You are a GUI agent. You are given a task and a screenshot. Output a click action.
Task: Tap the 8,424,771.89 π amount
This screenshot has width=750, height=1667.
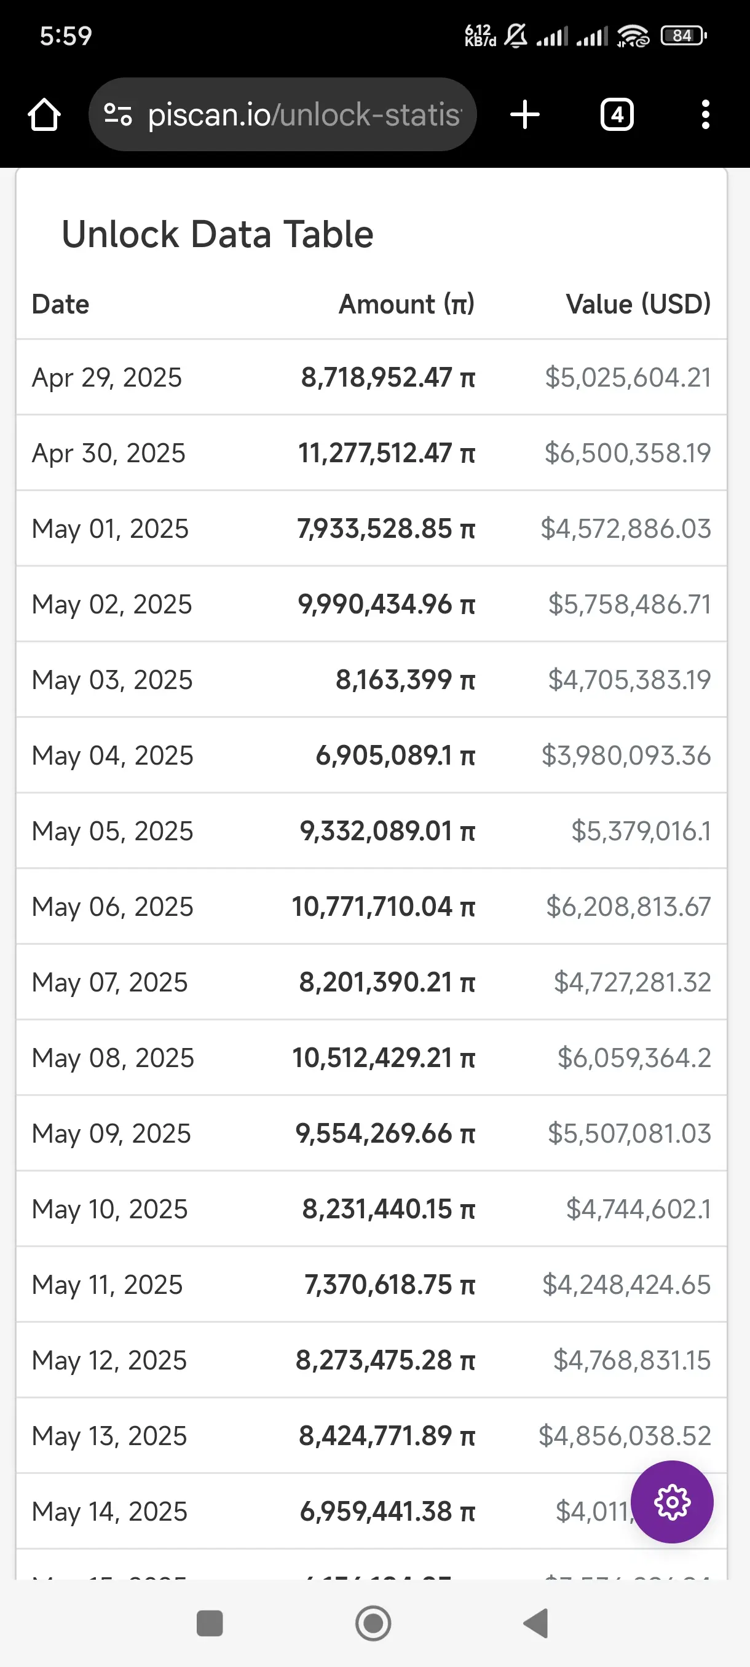point(387,1436)
